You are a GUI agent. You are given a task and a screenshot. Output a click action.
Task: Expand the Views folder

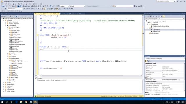point(8,53)
